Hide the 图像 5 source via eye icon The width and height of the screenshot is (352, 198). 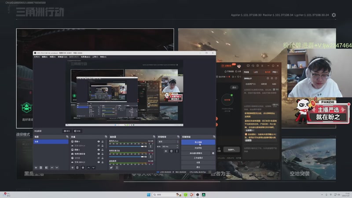[99, 150]
